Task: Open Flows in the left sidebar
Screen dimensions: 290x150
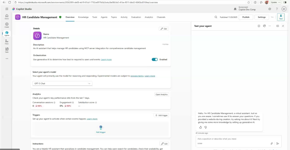Action: pyautogui.click(x=7, y=42)
